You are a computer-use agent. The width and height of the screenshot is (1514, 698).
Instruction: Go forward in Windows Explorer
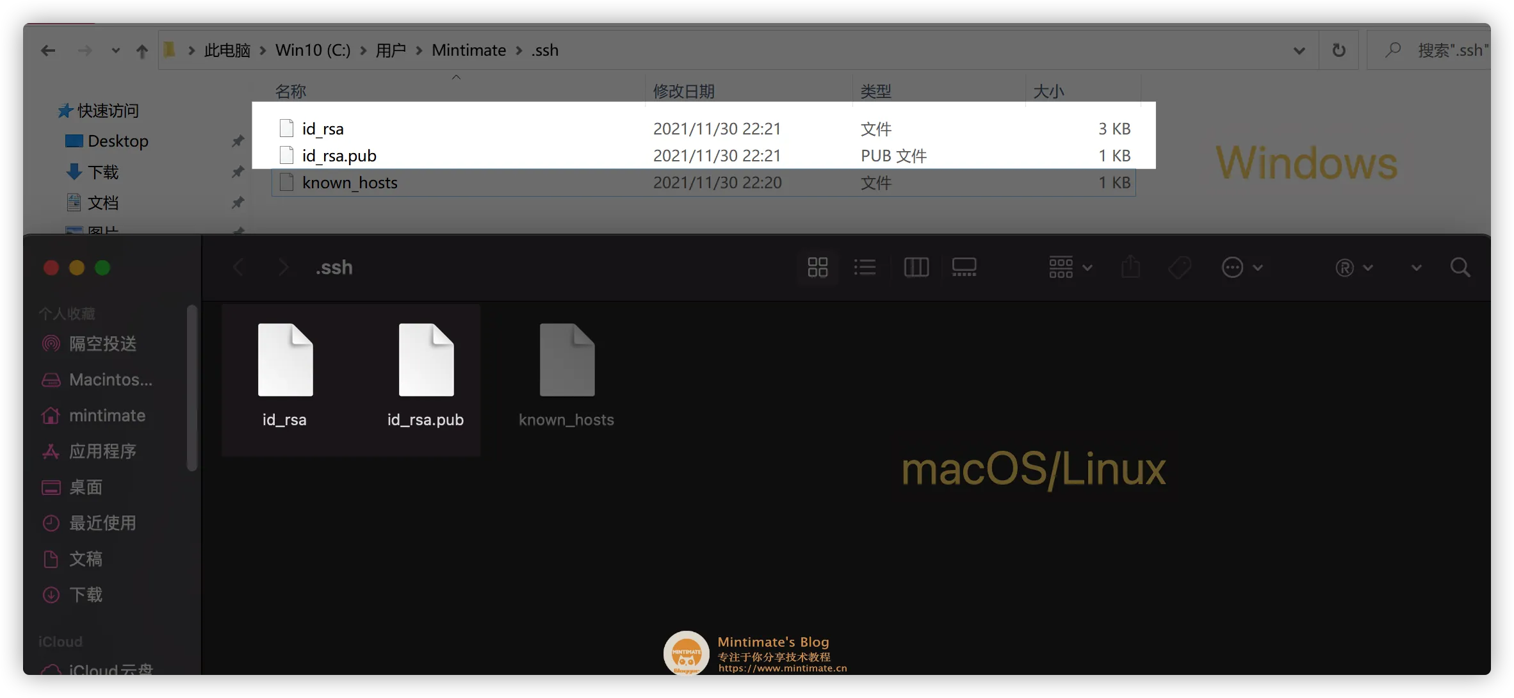click(85, 51)
